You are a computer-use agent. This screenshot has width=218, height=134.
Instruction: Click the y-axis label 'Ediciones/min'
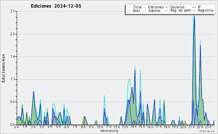(x=3, y=68)
